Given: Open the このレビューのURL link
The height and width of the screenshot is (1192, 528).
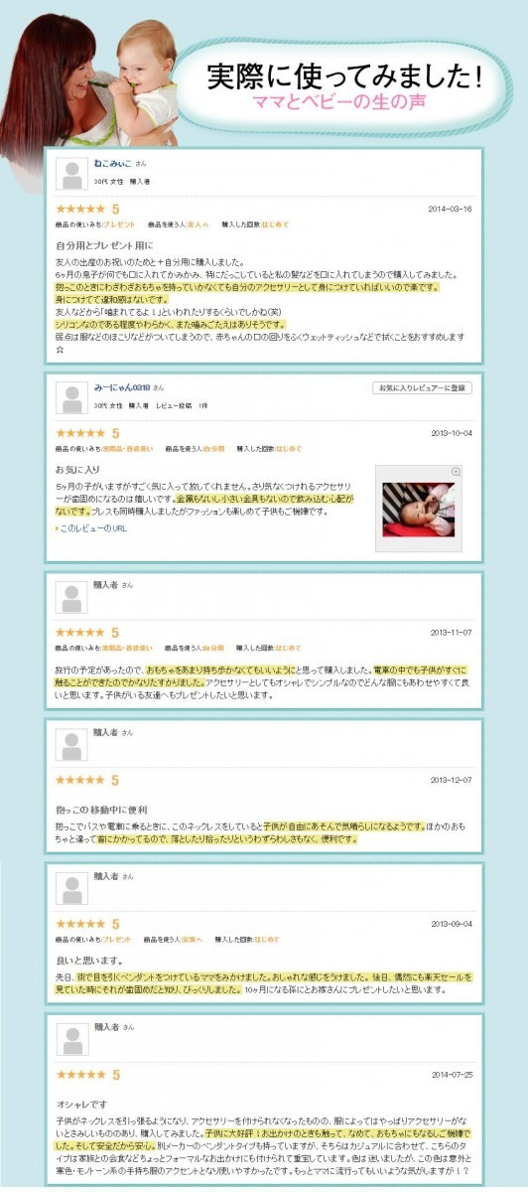Looking at the screenshot, I should (x=93, y=528).
